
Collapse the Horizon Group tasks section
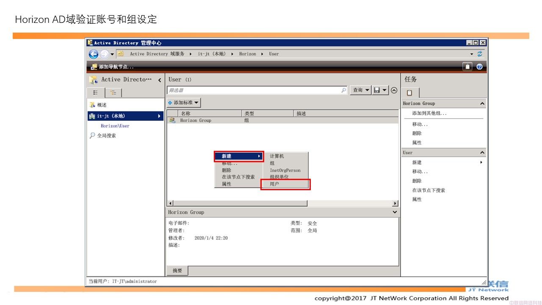pos(482,103)
